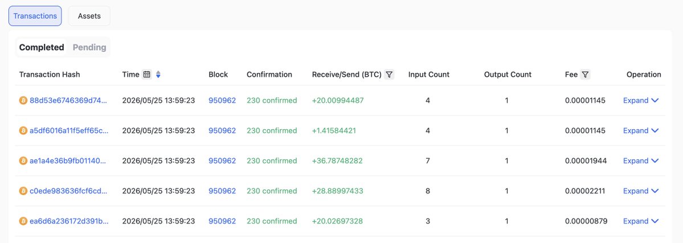The image size is (683, 243).
Task: Click Bitcoin icon beside hash ea6d6a236172d391b
Action: pos(23,221)
